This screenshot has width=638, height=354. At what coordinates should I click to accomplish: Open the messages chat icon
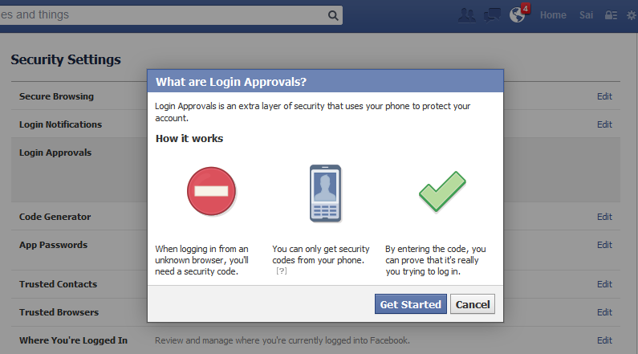pos(492,15)
